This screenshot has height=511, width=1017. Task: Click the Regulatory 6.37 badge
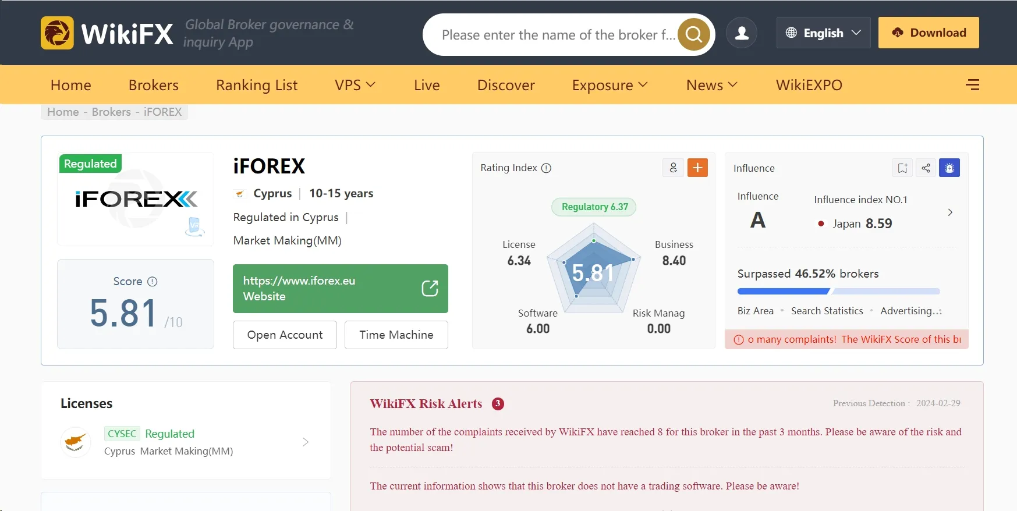594,207
